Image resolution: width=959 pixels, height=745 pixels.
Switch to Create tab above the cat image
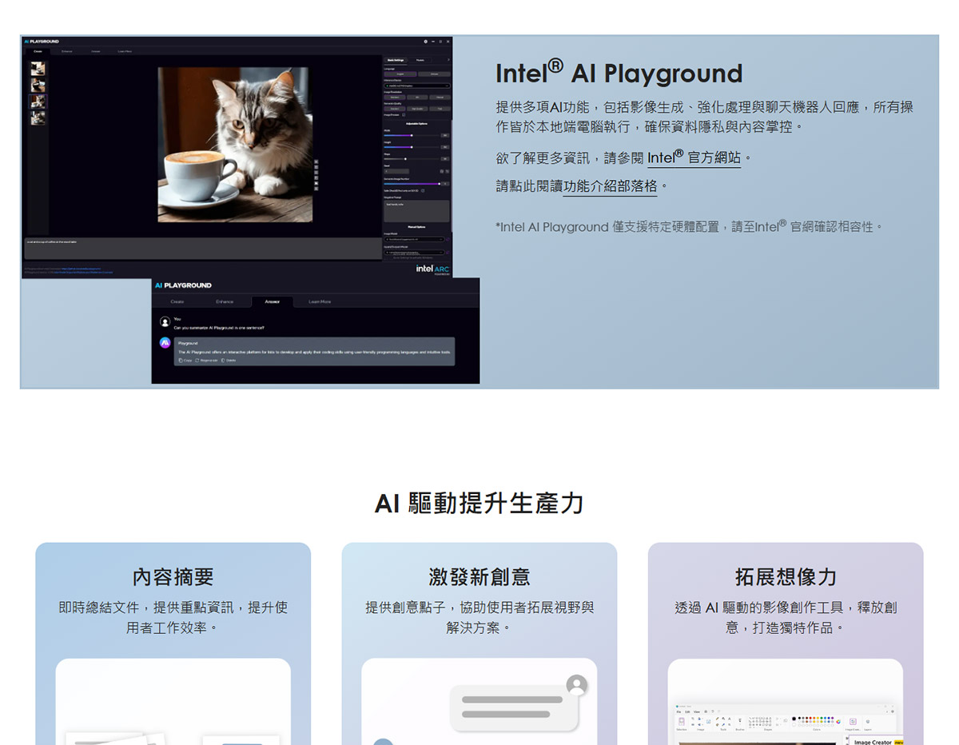[38, 51]
